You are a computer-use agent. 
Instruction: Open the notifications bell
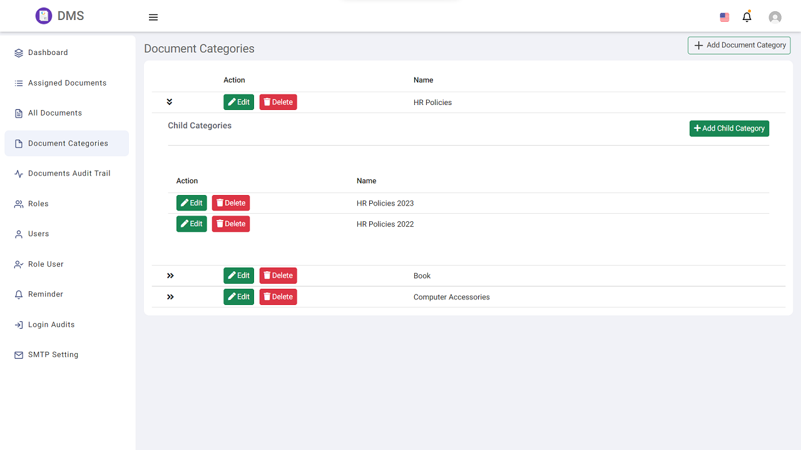pyautogui.click(x=747, y=17)
